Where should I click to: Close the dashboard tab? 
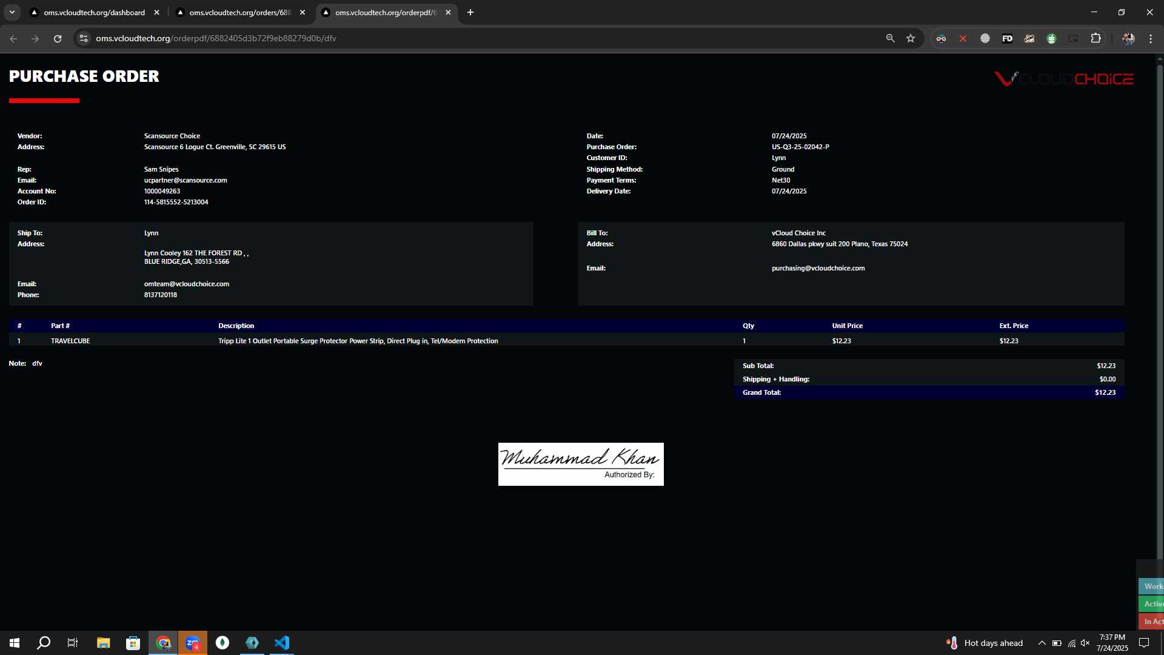[x=156, y=12]
